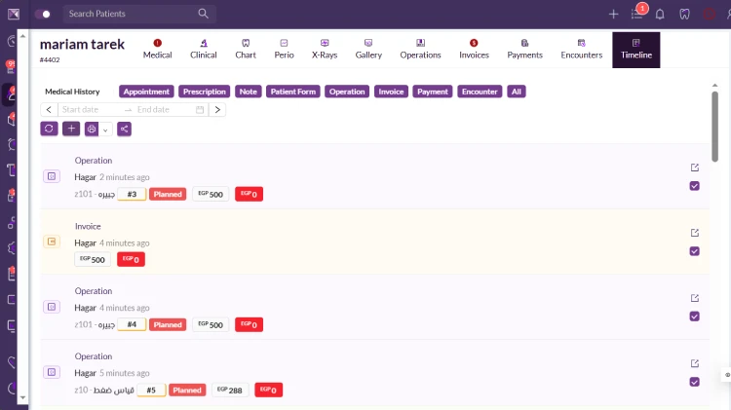Open the Invoices tab

[x=474, y=49]
